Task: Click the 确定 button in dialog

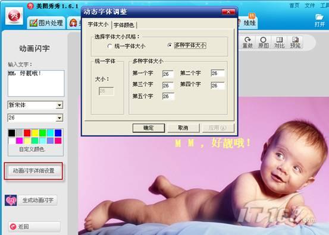Action: 149,128
